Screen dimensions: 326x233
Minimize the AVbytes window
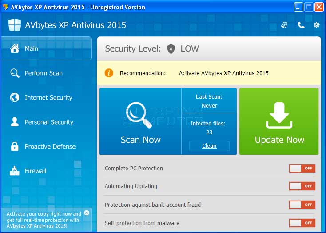[x=298, y=7]
